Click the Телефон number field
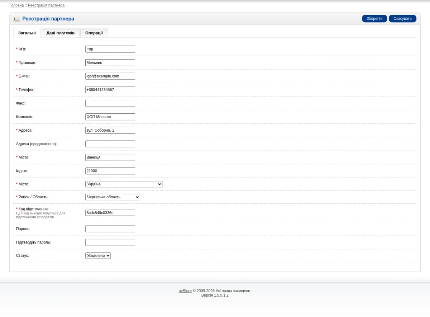Viewport: 430px width, 317px height. click(x=110, y=90)
